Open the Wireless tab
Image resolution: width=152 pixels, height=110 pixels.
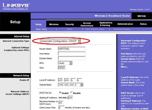pos(54,24)
